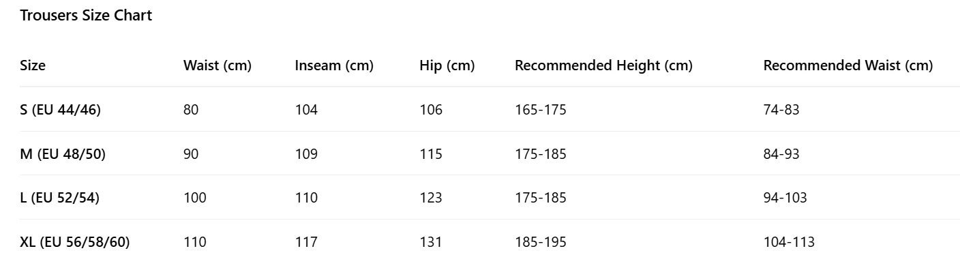This screenshot has width=960, height=268.
Task: Click the Trousers Size Chart heading
Action: click(x=86, y=16)
